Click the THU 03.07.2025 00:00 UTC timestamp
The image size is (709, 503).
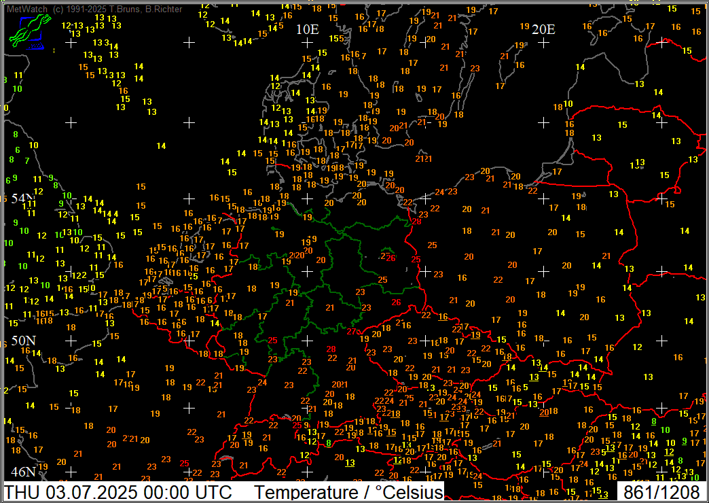coord(119,492)
